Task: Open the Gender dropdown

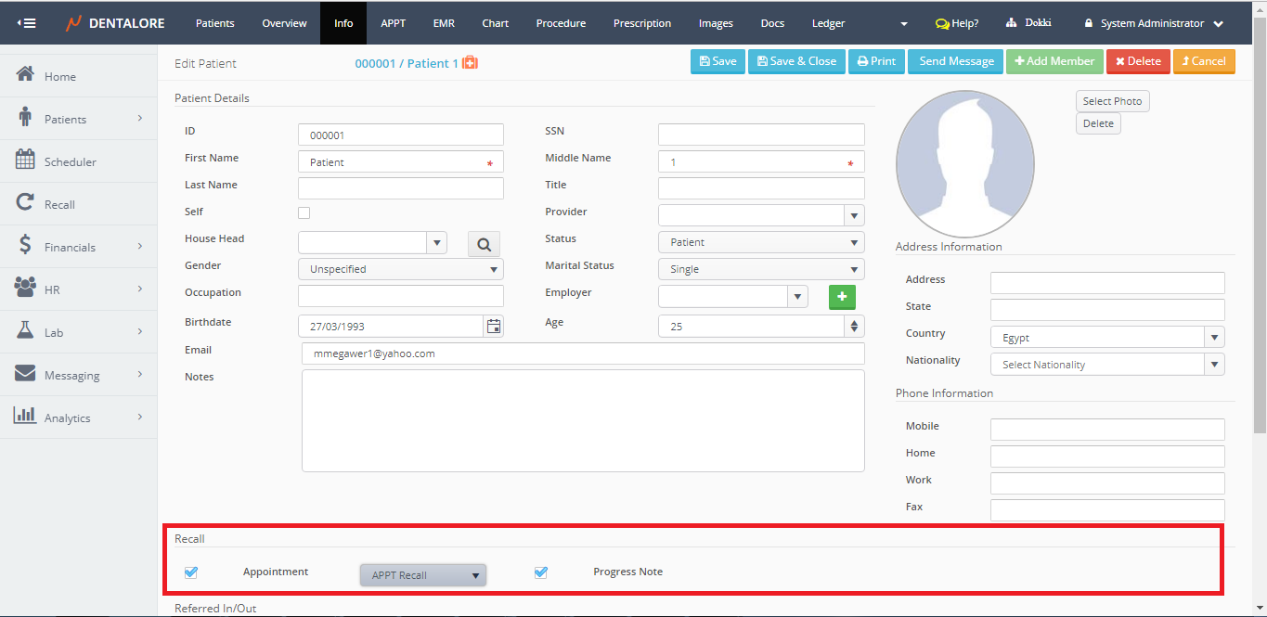Action: pos(400,269)
